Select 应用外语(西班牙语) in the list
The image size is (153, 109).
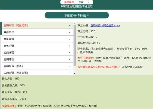tap(38, 72)
